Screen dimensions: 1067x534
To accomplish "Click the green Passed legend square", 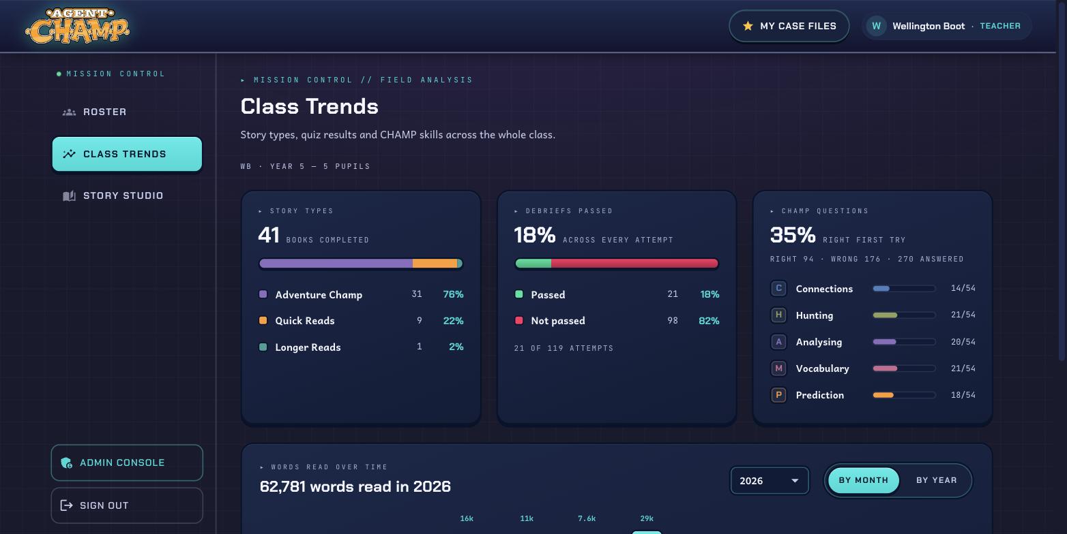I will point(518,294).
